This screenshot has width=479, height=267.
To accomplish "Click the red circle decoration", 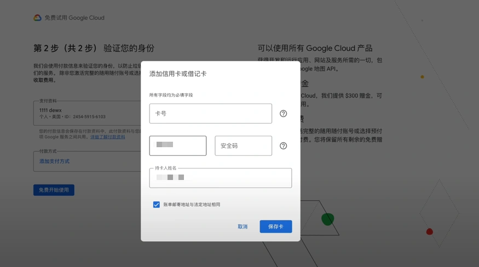I will [x=430, y=232].
